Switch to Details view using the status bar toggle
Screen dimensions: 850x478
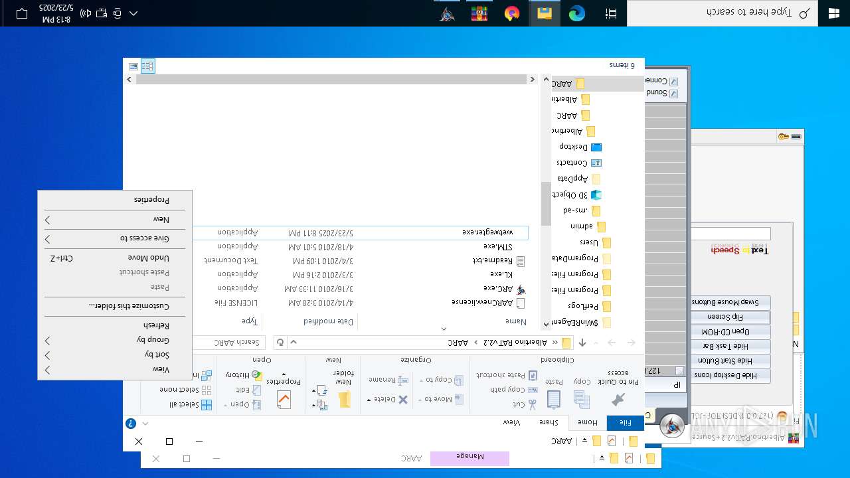click(147, 66)
